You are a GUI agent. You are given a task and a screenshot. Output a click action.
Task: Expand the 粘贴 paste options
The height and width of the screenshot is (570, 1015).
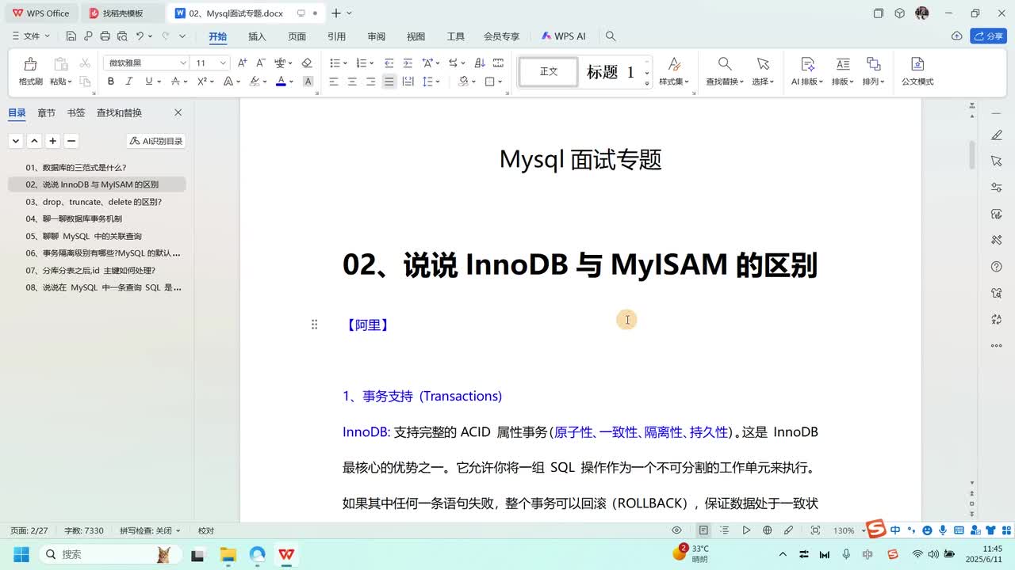coord(61,82)
